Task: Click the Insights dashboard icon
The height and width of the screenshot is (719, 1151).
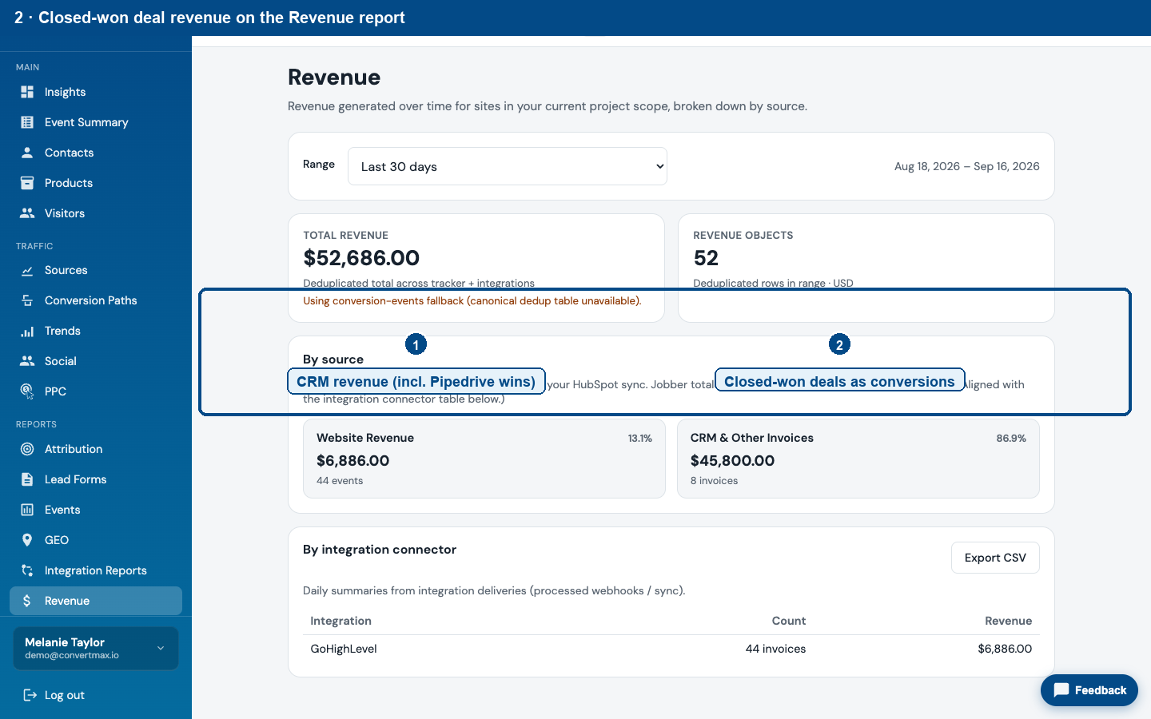Action: click(x=27, y=92)
